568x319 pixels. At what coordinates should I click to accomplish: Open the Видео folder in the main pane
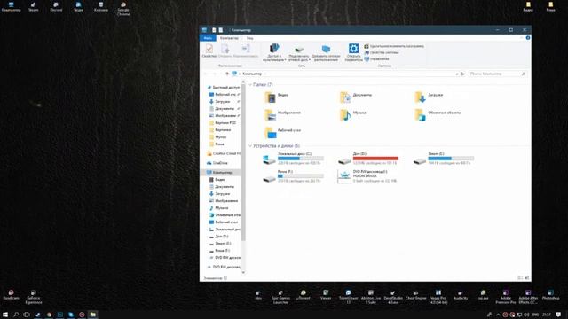tap(276, 97)
